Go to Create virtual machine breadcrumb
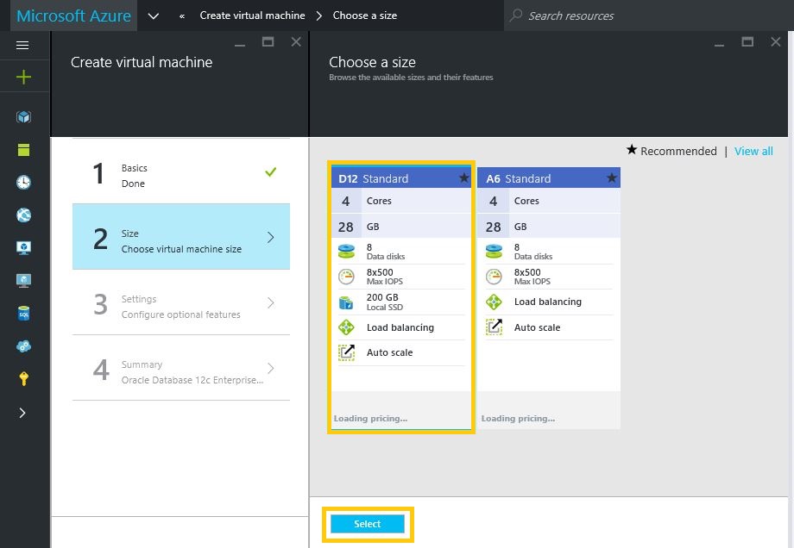Image resolution: width=794 pixels, height=548 pixels. [252, 16]
